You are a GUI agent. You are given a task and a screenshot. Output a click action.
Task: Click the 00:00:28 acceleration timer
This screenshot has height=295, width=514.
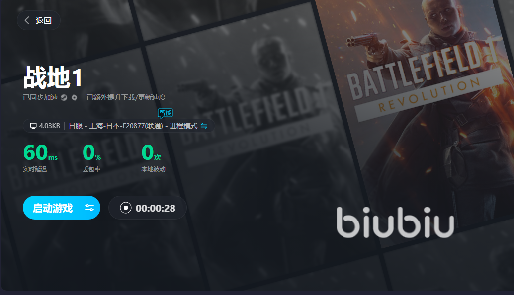[x=156, y=208]
